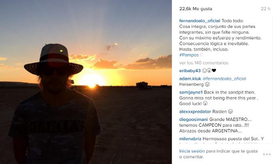The width and height of the screenshot is (273, 164).
Task: Click the fernandoalo_oficial username above the caption
Action: 200,20
